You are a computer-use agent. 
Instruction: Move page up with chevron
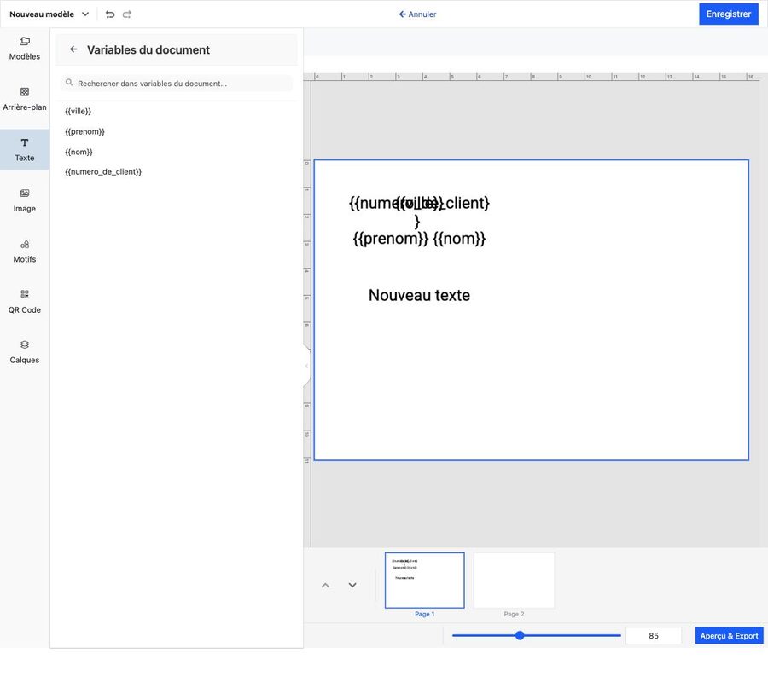pyautogui.click(x=325, y=585)
